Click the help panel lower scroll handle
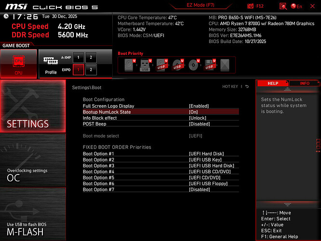Image resolution: width=321 pixels, height=241 pixels. [287, 204]
